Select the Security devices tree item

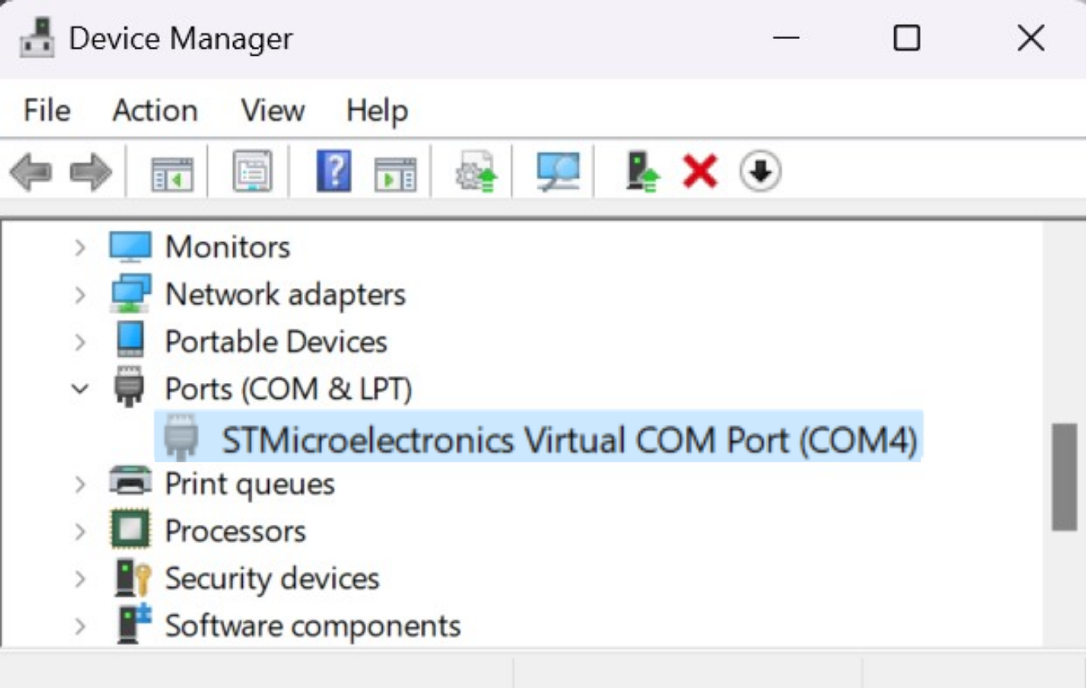(x=271, y=579)
